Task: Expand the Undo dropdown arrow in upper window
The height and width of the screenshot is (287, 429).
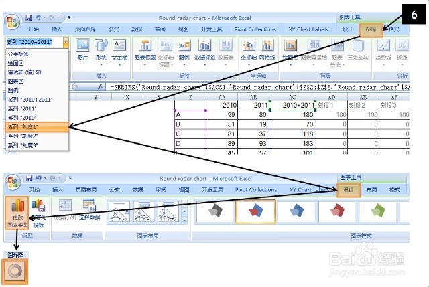Action: (x=44, y=18)
